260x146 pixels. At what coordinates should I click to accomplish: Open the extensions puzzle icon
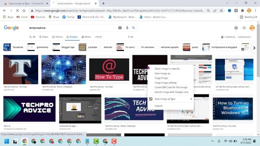[x=243, y=11]
